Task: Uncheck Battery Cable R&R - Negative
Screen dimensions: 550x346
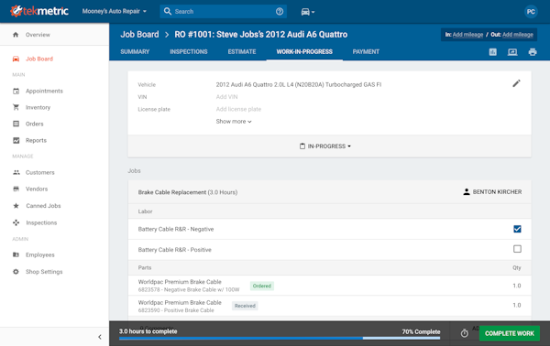Action: pos(517,229)
